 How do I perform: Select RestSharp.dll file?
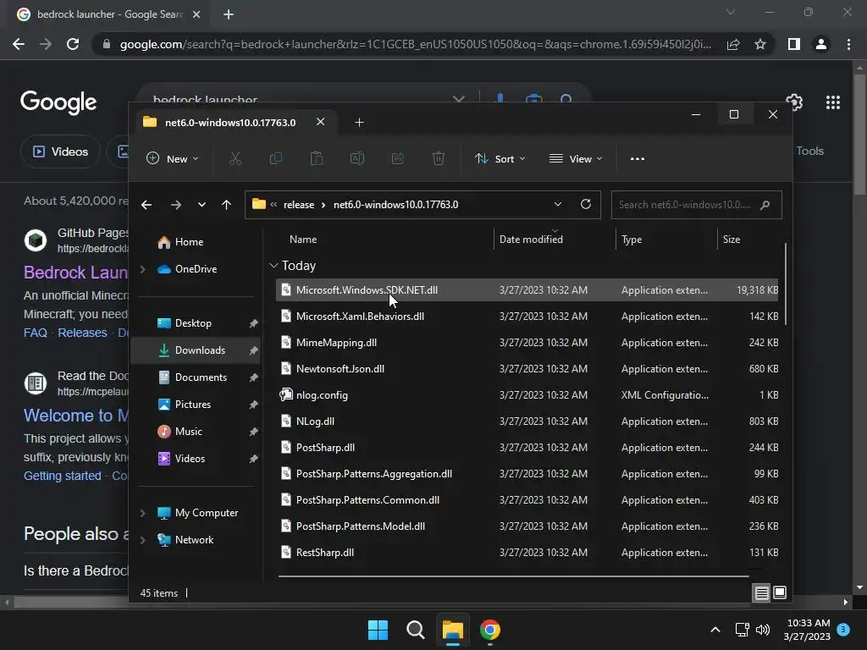527,552
